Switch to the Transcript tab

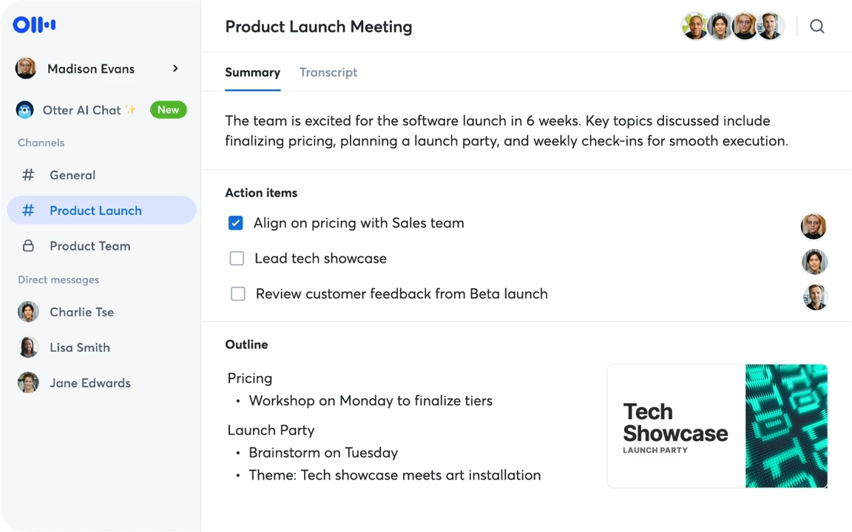pyautogui.click(x=328, y=72)
